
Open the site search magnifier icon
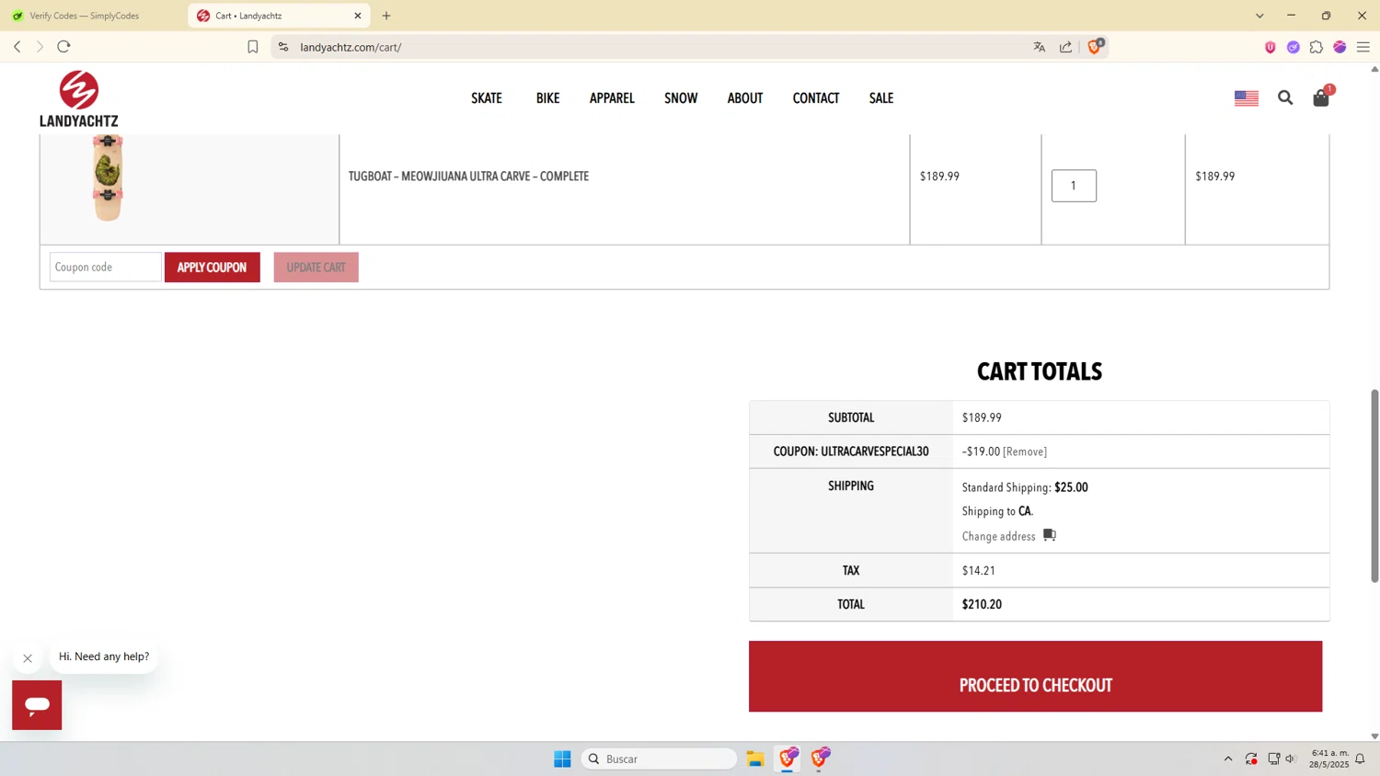1285,97
